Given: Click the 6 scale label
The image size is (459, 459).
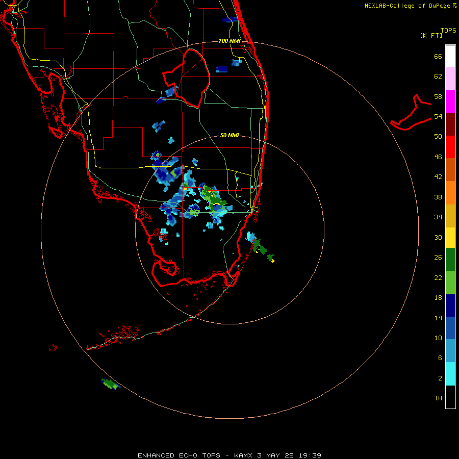Looking at the screenshot, I should [440, 358].
